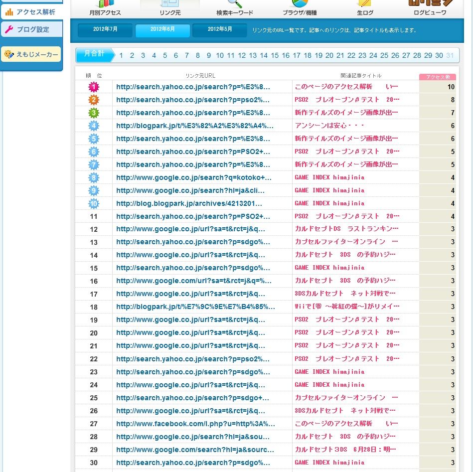Click the rank 4 blue badge
The height and width of the screenshot is (472, 473).
click(94, 126)
